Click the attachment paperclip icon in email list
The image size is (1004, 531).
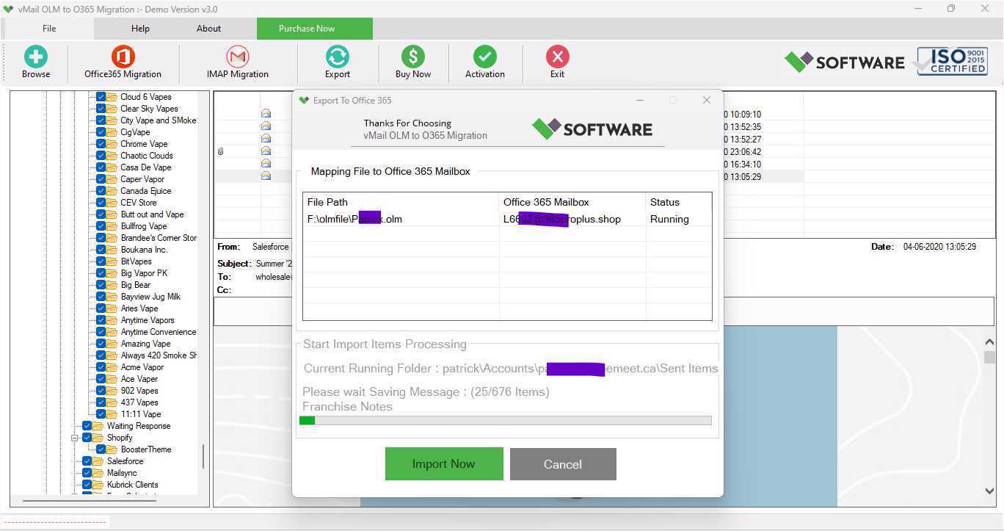coord(220,151)
